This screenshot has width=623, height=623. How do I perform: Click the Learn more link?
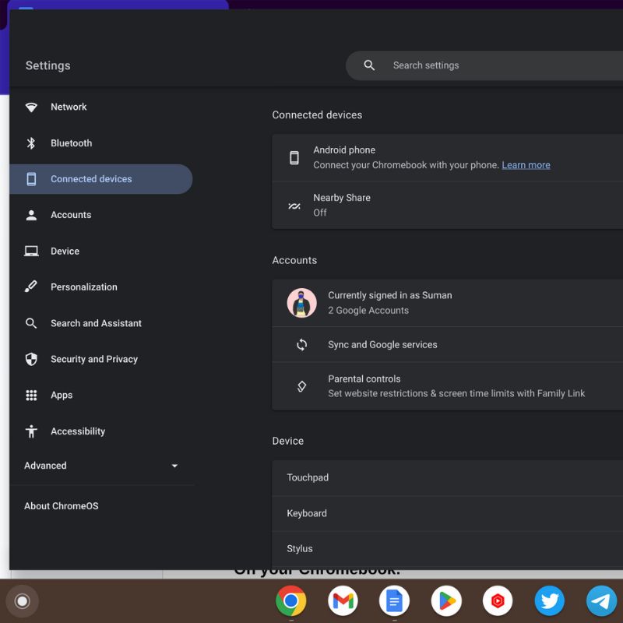[x=526, y=165]
